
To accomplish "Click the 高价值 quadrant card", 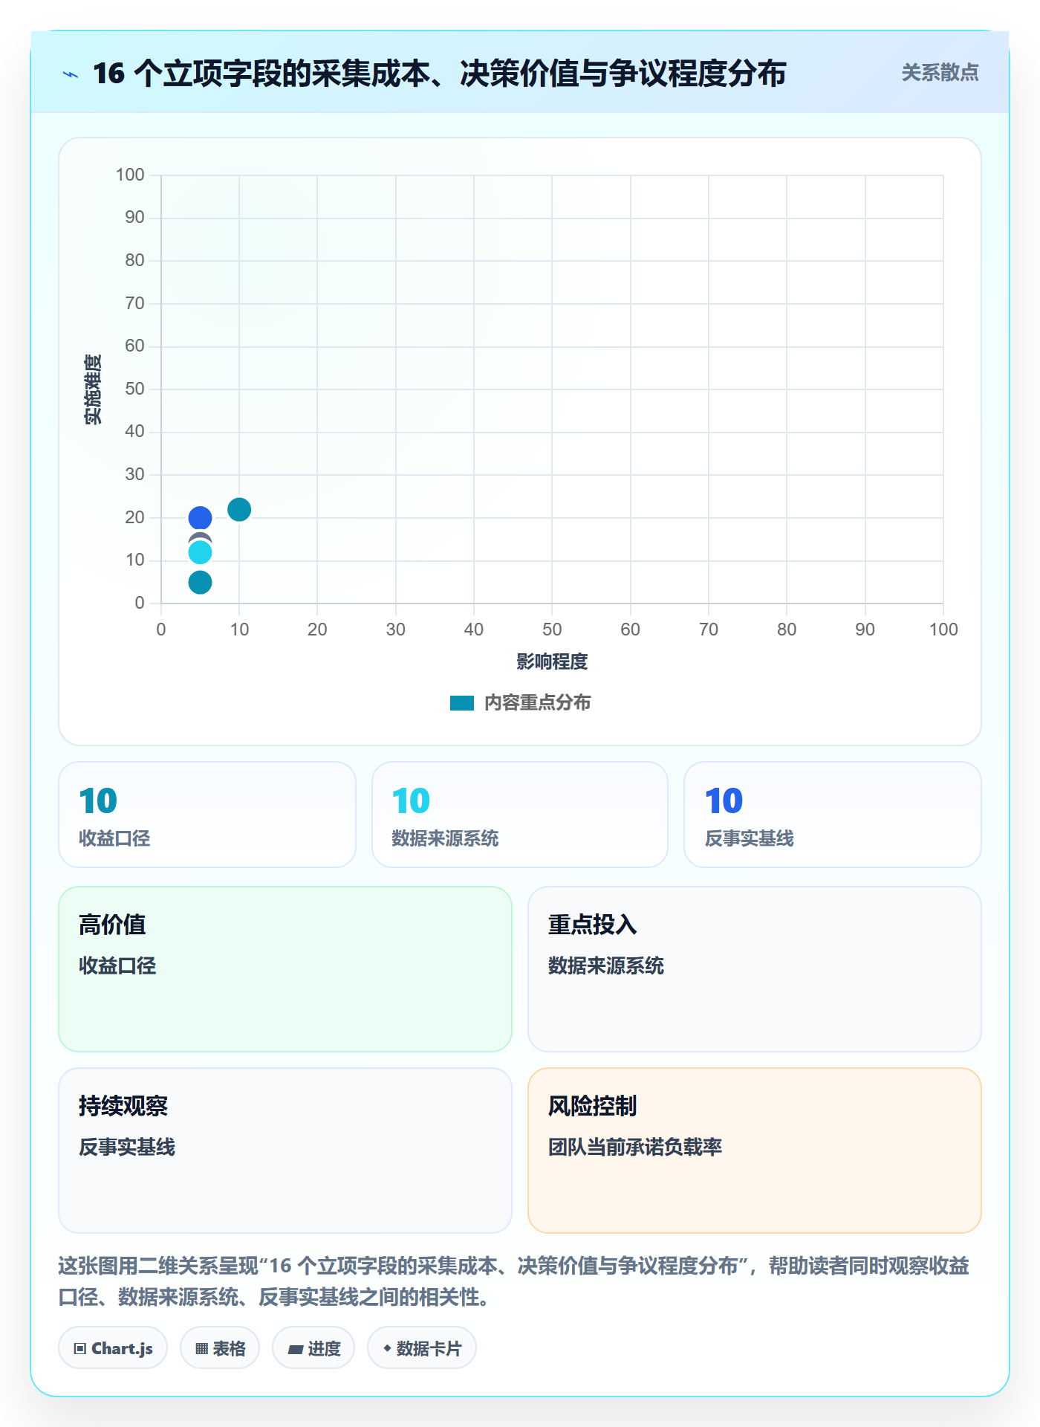I will click(285, 969).
